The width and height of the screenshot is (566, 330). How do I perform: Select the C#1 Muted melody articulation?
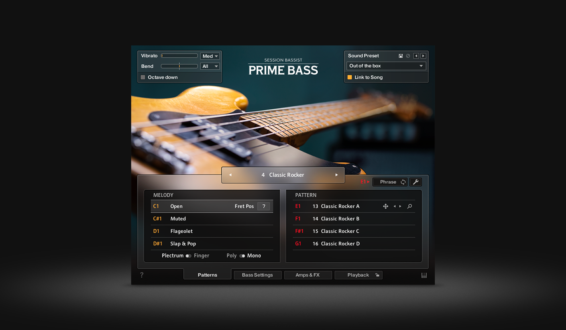[x=212, y=219]
